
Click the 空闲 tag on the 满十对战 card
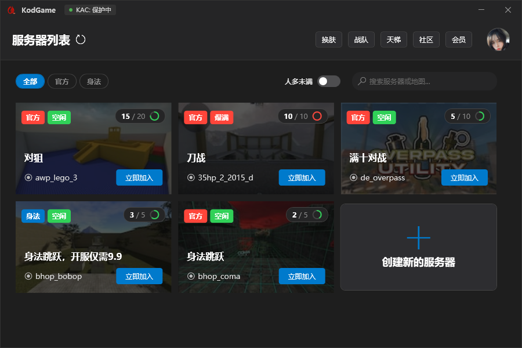tap(384, 117)
